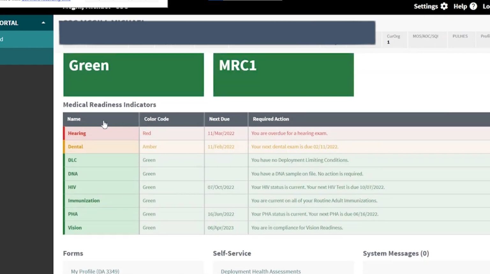Click the Immunization indicator name
This screenshot has width=490, height=274.
click(x=84, y=200)
